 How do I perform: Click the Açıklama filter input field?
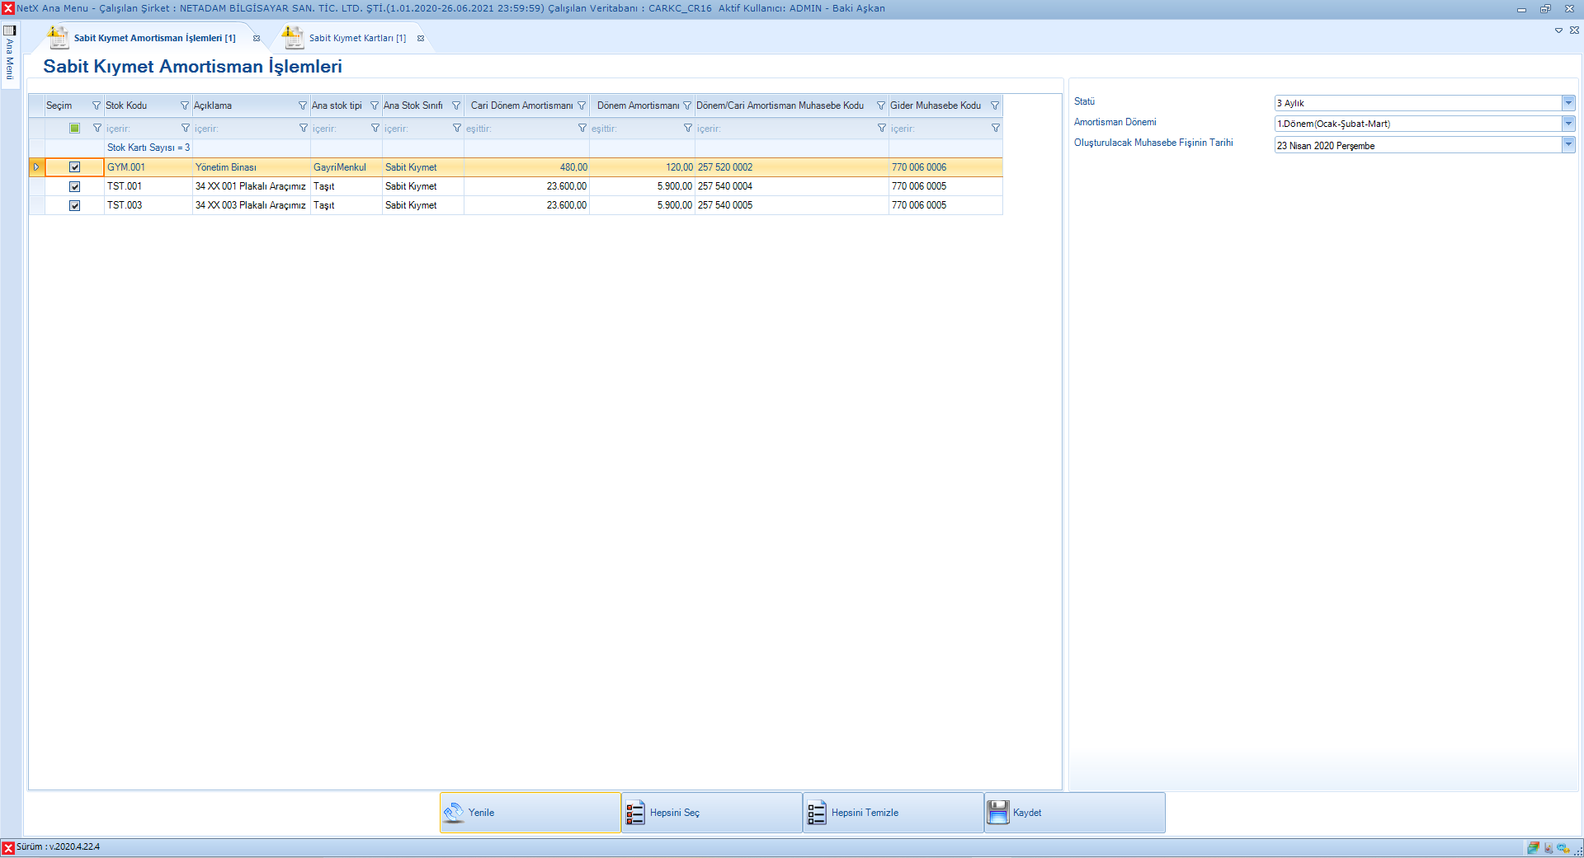pos(245,129)
